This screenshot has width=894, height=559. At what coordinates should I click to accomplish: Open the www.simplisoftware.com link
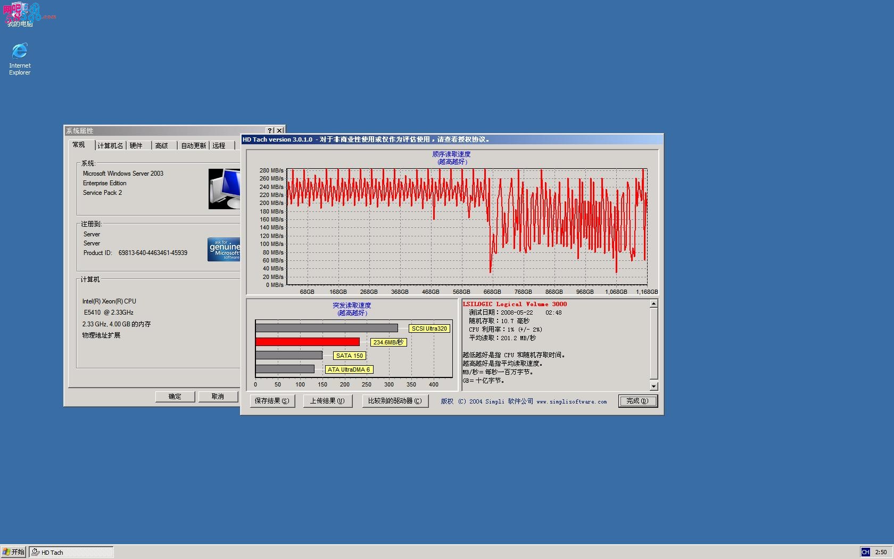(x=572, y=402)
